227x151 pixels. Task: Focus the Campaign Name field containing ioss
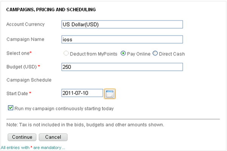coord(122,39)
